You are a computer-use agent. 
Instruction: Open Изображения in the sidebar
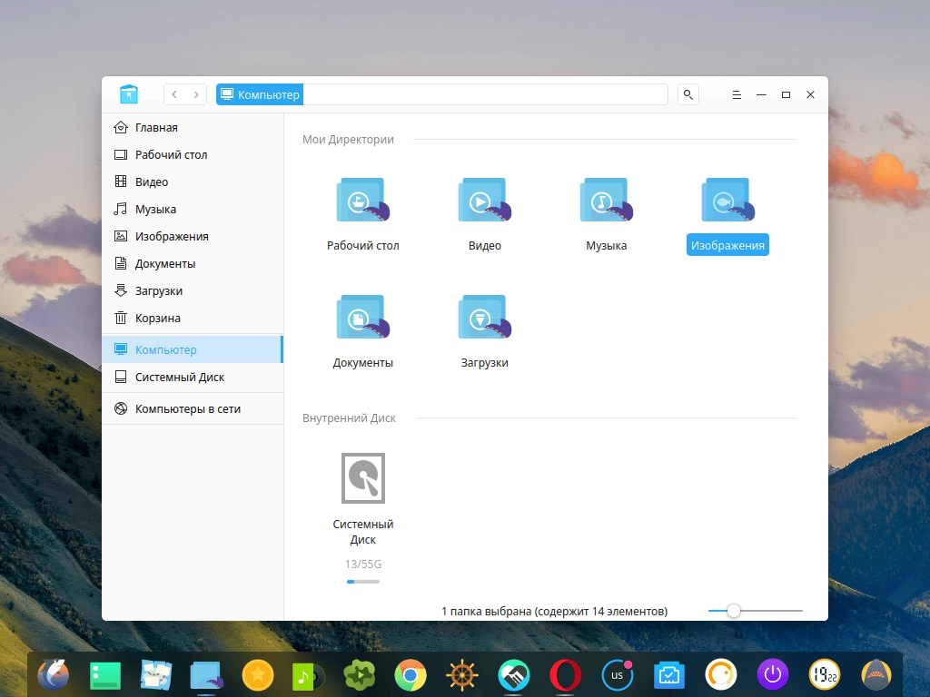[193, 237]
